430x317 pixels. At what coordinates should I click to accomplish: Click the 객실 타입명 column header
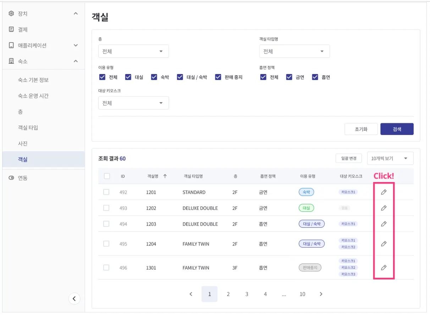(x=193, y=176)
